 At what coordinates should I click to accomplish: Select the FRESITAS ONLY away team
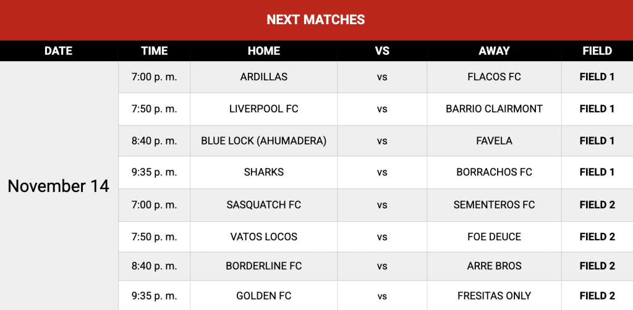494,296
